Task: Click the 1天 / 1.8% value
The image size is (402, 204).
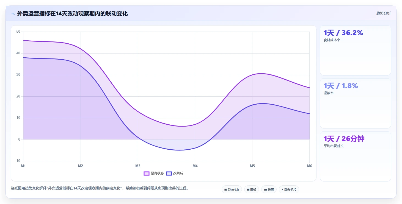Action: pyautogui.click(x=341, y=86)
